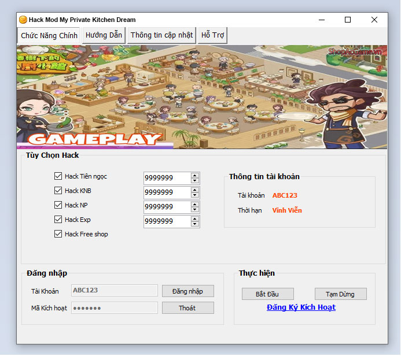The height and width of the screenshot is (356, 401).
Task: Increase the Hack Tiên ngọc value with up arrow
Action: click(195, 175)
